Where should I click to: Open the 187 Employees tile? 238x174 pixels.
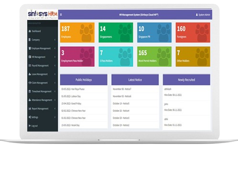[77, 32]
